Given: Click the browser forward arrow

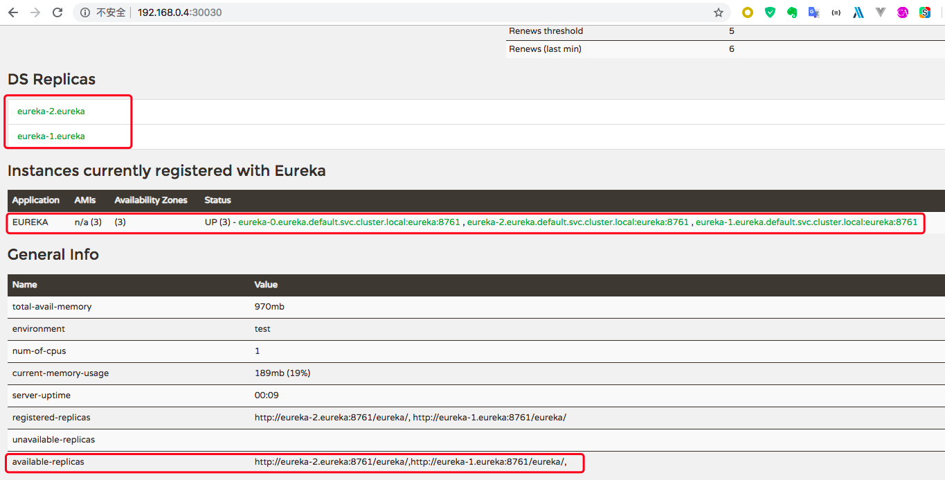Looking at the screenshot, I should (x=35, y=12).
